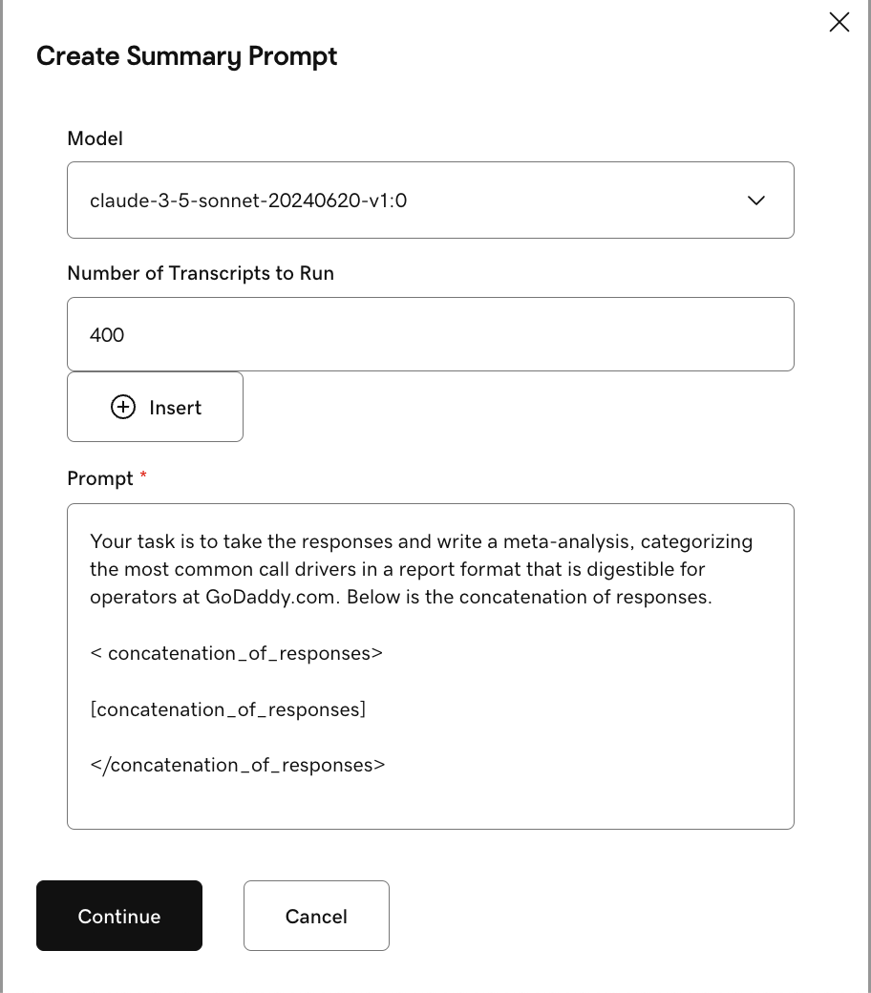Click the Model field label

click(95, 138)
